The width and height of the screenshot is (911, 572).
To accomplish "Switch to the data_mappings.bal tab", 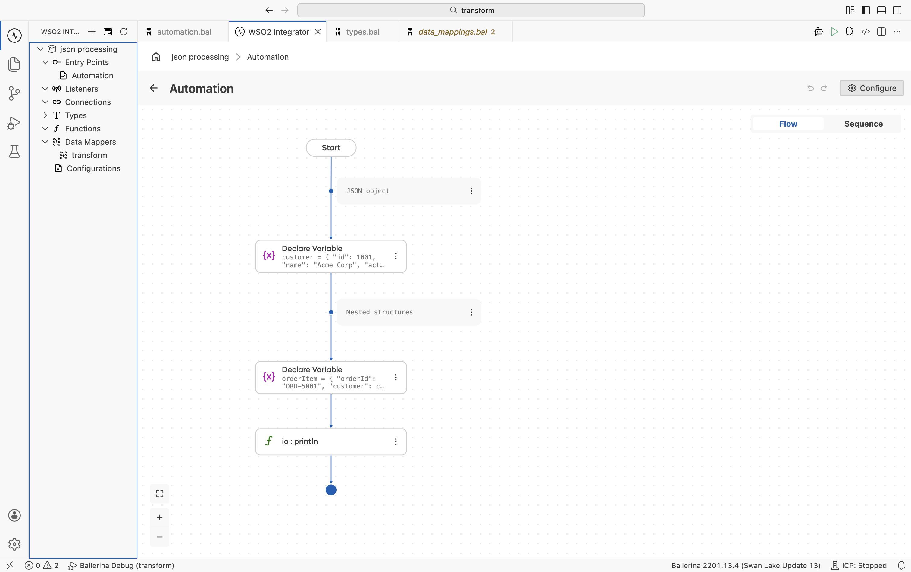I will [x=455, y=32].
